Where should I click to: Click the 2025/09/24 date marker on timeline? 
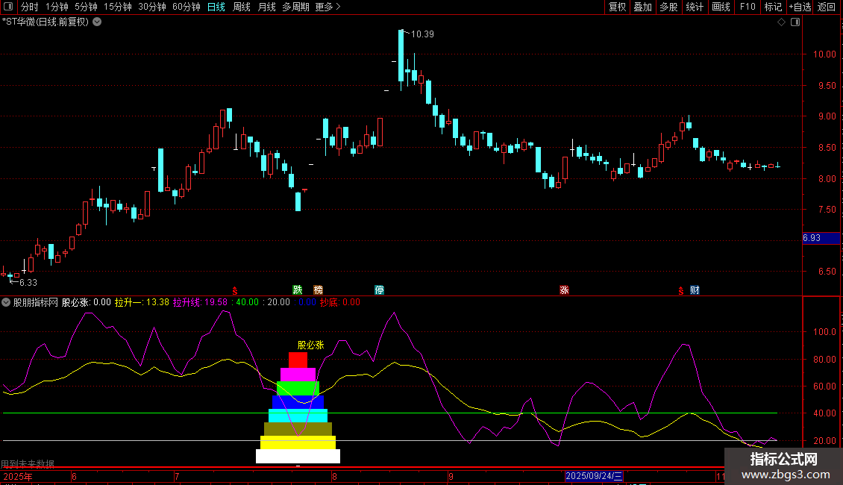(x=594, y=476)
